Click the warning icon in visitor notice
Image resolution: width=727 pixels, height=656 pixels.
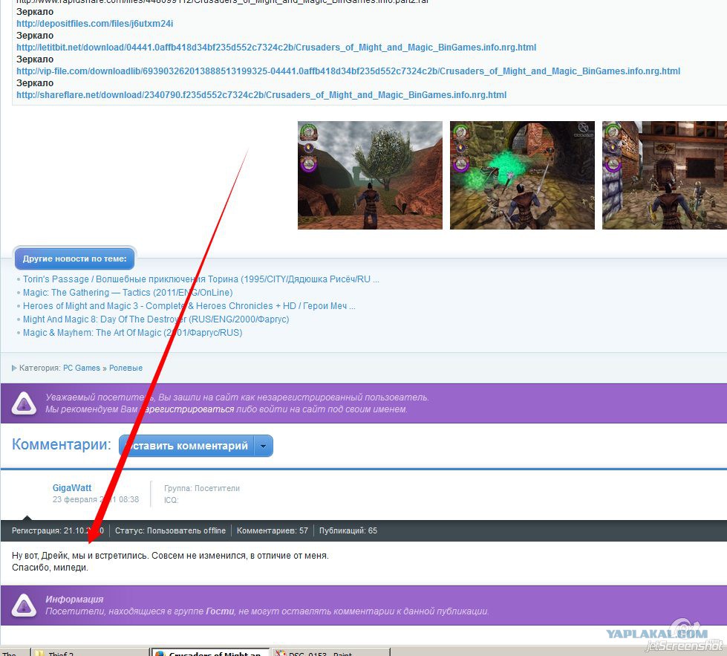click(x=24, y=403)
